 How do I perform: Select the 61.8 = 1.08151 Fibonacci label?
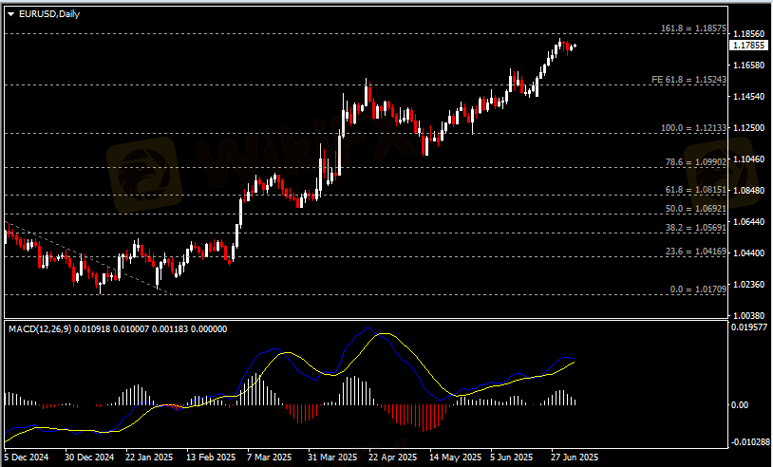point(696,190)
